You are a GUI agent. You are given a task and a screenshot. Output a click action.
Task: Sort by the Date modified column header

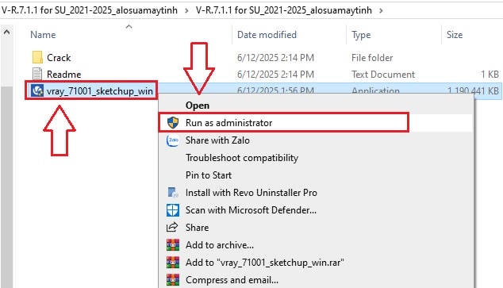[267, 35]
